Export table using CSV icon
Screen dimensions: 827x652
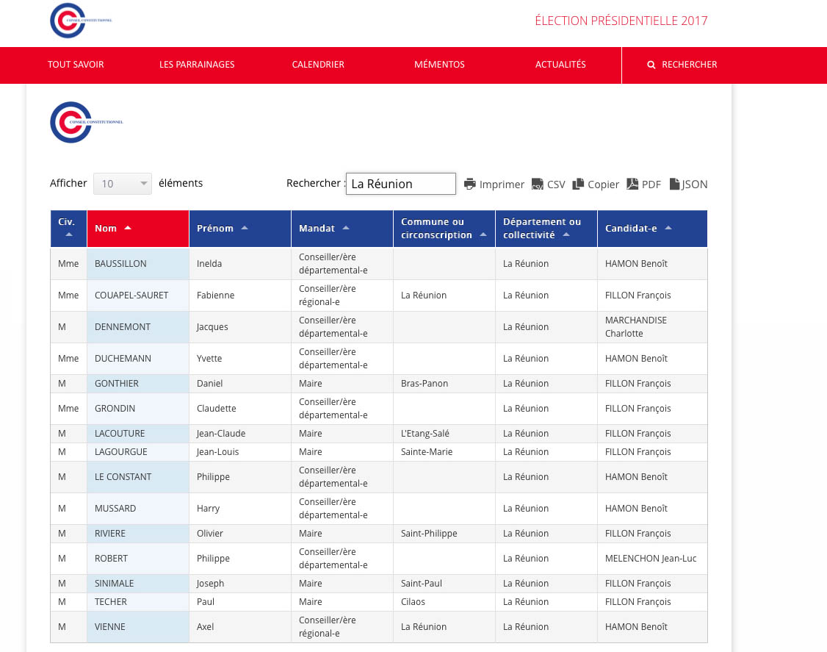(538, 184)
